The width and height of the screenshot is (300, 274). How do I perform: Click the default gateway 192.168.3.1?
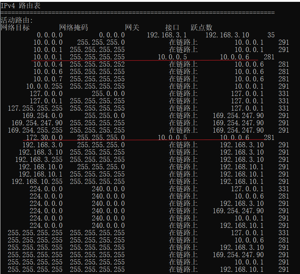166,35
